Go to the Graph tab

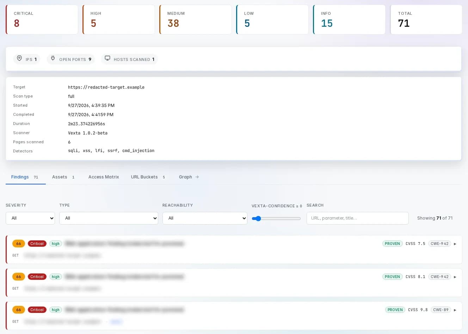[x=189, y=177]
